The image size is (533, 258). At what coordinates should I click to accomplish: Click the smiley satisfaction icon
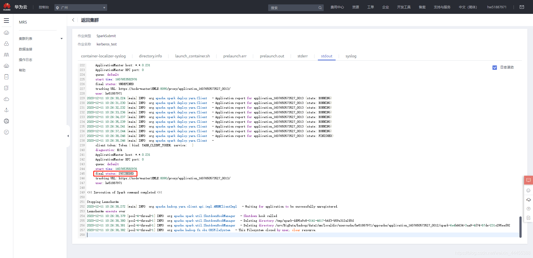click(529, 190)
